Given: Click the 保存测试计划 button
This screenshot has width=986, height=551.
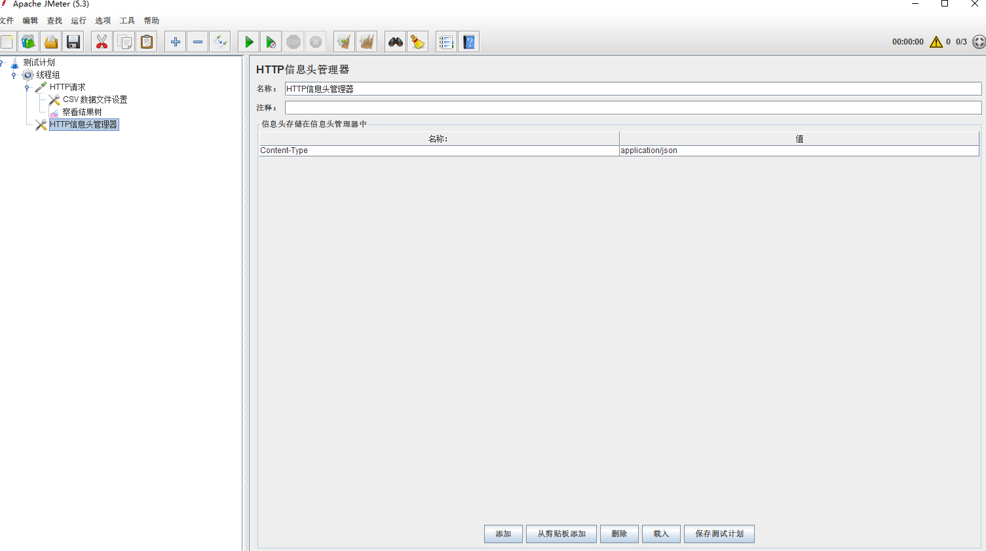Looking at the screenshot, I should pyautogui.click(x=719, y=534).
